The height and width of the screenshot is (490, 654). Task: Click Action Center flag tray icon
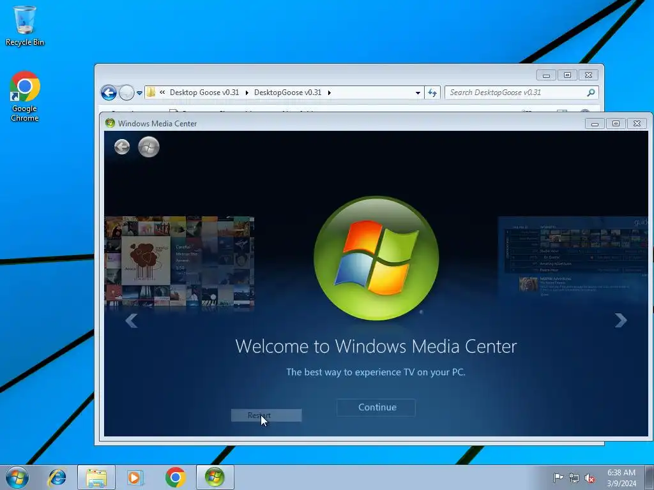pos(558,478)
